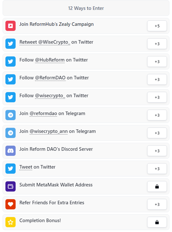Click Telegram icon beside @wisecrypto_ann
The image size is (172, 232).
(x=11, y=133)
